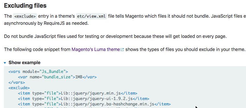Click the Show example label
Screen dimensions: 246x108
(x=24, y=62)
